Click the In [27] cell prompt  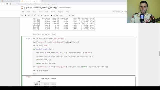click(x=29, y=38)
